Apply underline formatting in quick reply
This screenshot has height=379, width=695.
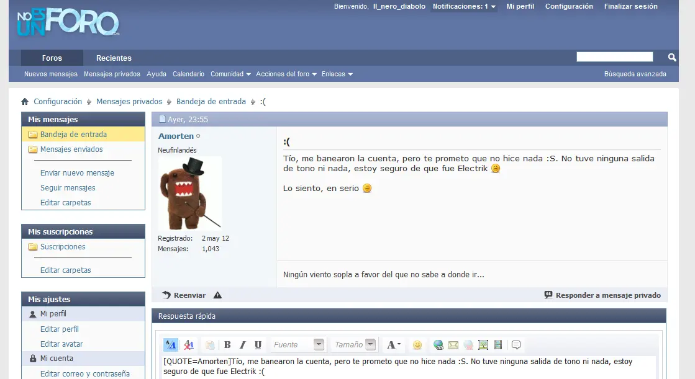258,344
